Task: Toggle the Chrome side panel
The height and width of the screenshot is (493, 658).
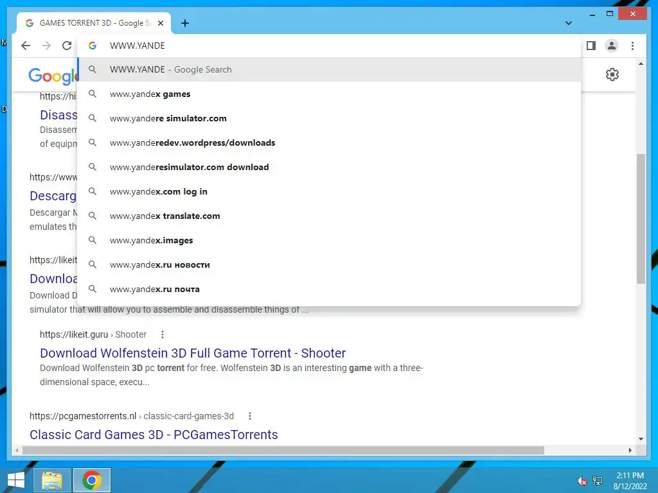Action: click(x=591, y=46)
